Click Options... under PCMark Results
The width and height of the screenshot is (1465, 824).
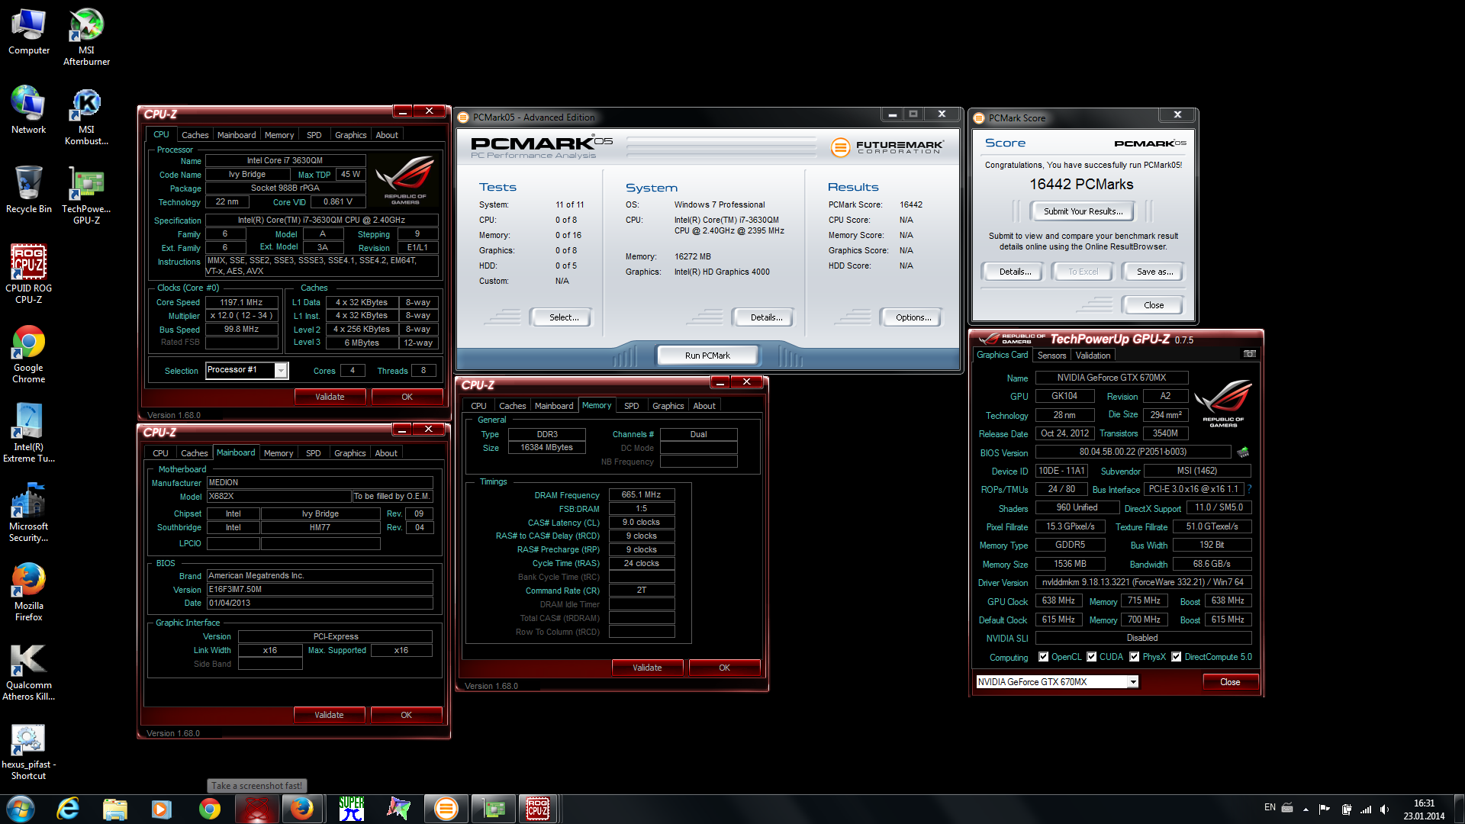(913, 317)
